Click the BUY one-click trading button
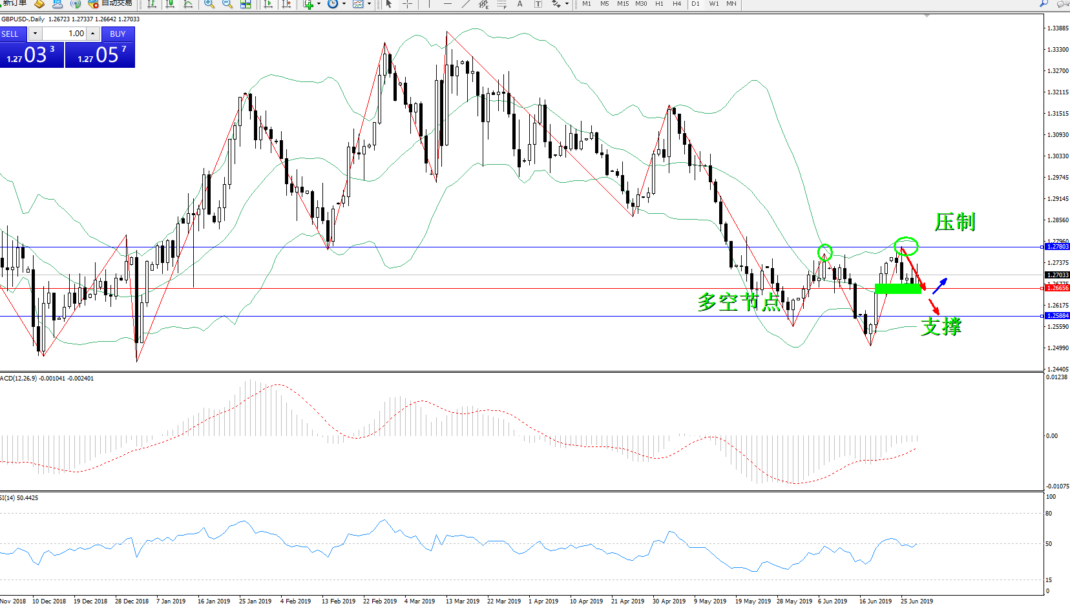 point(118,34)
